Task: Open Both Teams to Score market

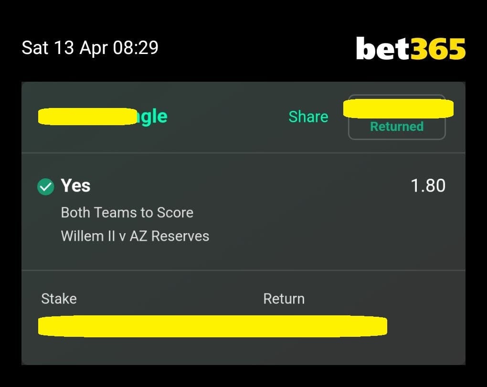Action: pos(127,213)
